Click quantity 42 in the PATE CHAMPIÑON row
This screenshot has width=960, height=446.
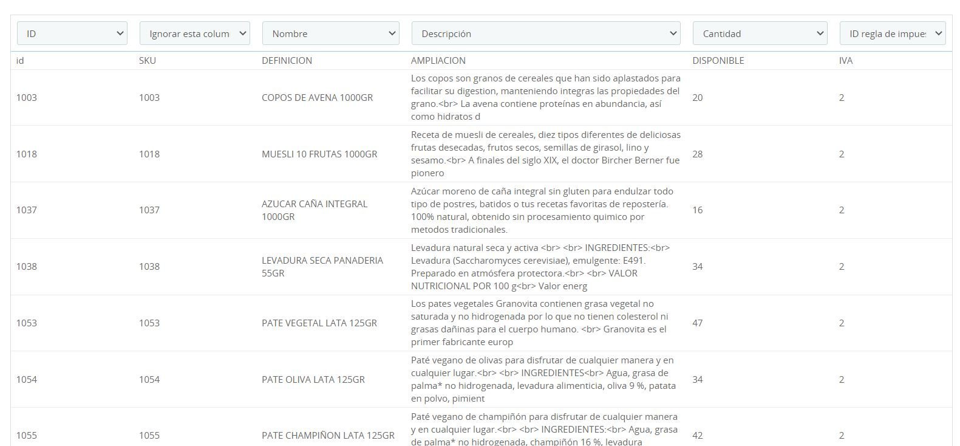click(698, 436)
